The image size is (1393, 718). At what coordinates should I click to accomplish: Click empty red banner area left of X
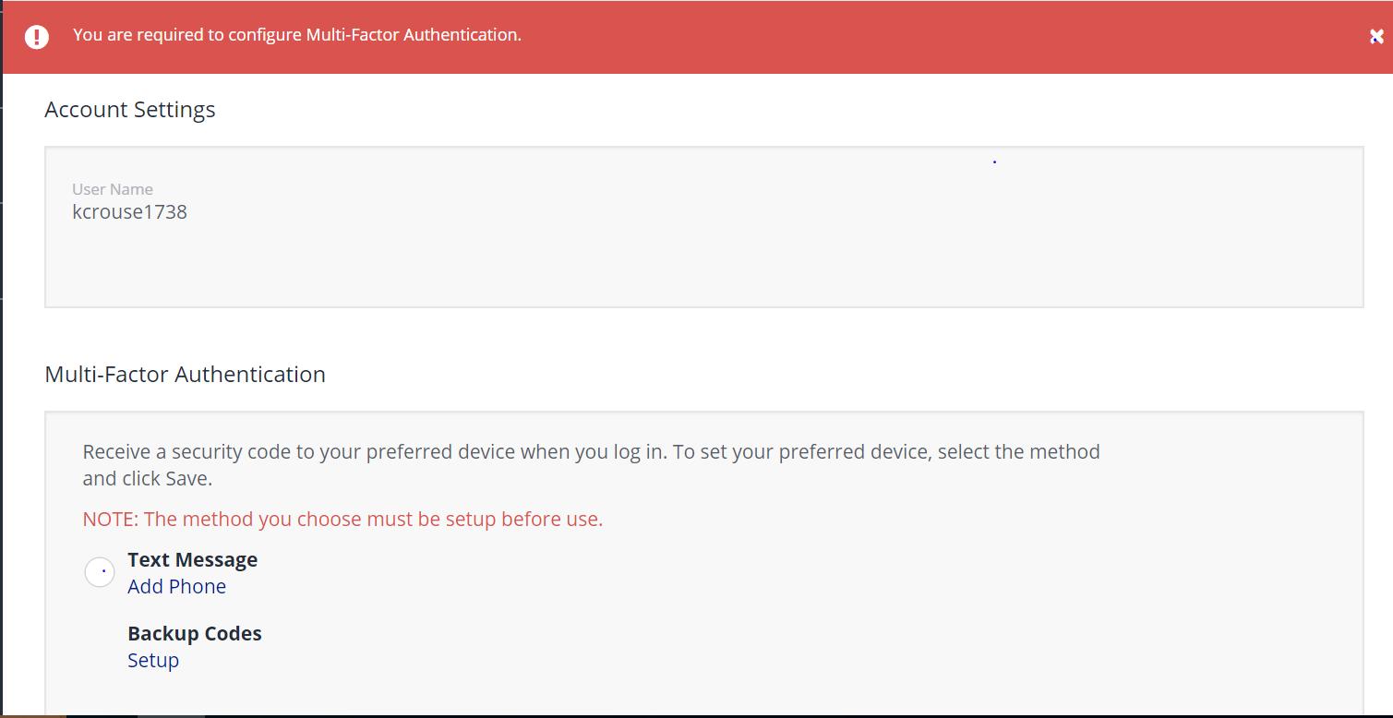1015,37
